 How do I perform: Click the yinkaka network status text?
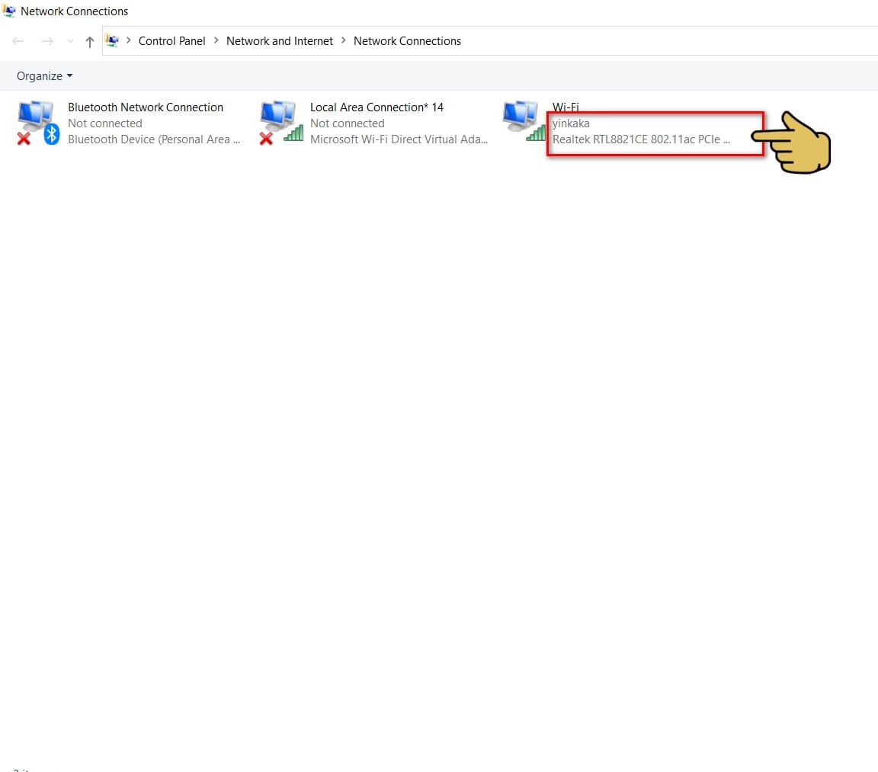pyautogui.click(x=571, y=123)
